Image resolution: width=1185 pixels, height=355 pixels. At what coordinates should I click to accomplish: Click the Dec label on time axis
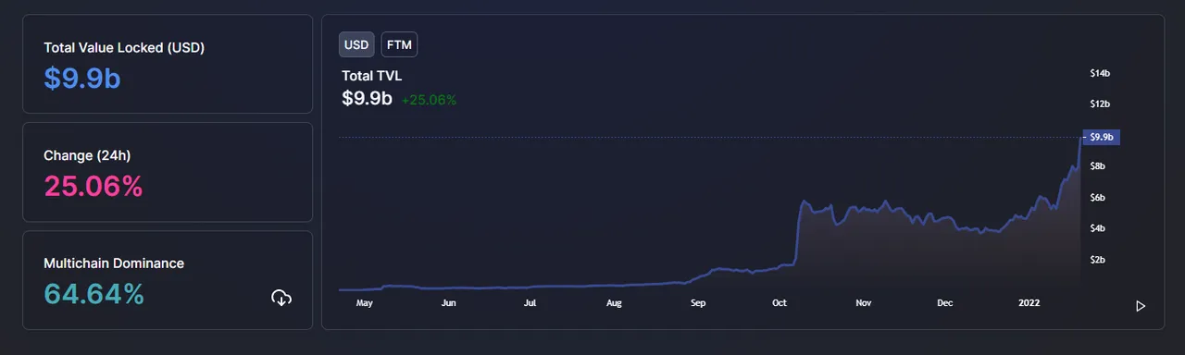[945, 302]
